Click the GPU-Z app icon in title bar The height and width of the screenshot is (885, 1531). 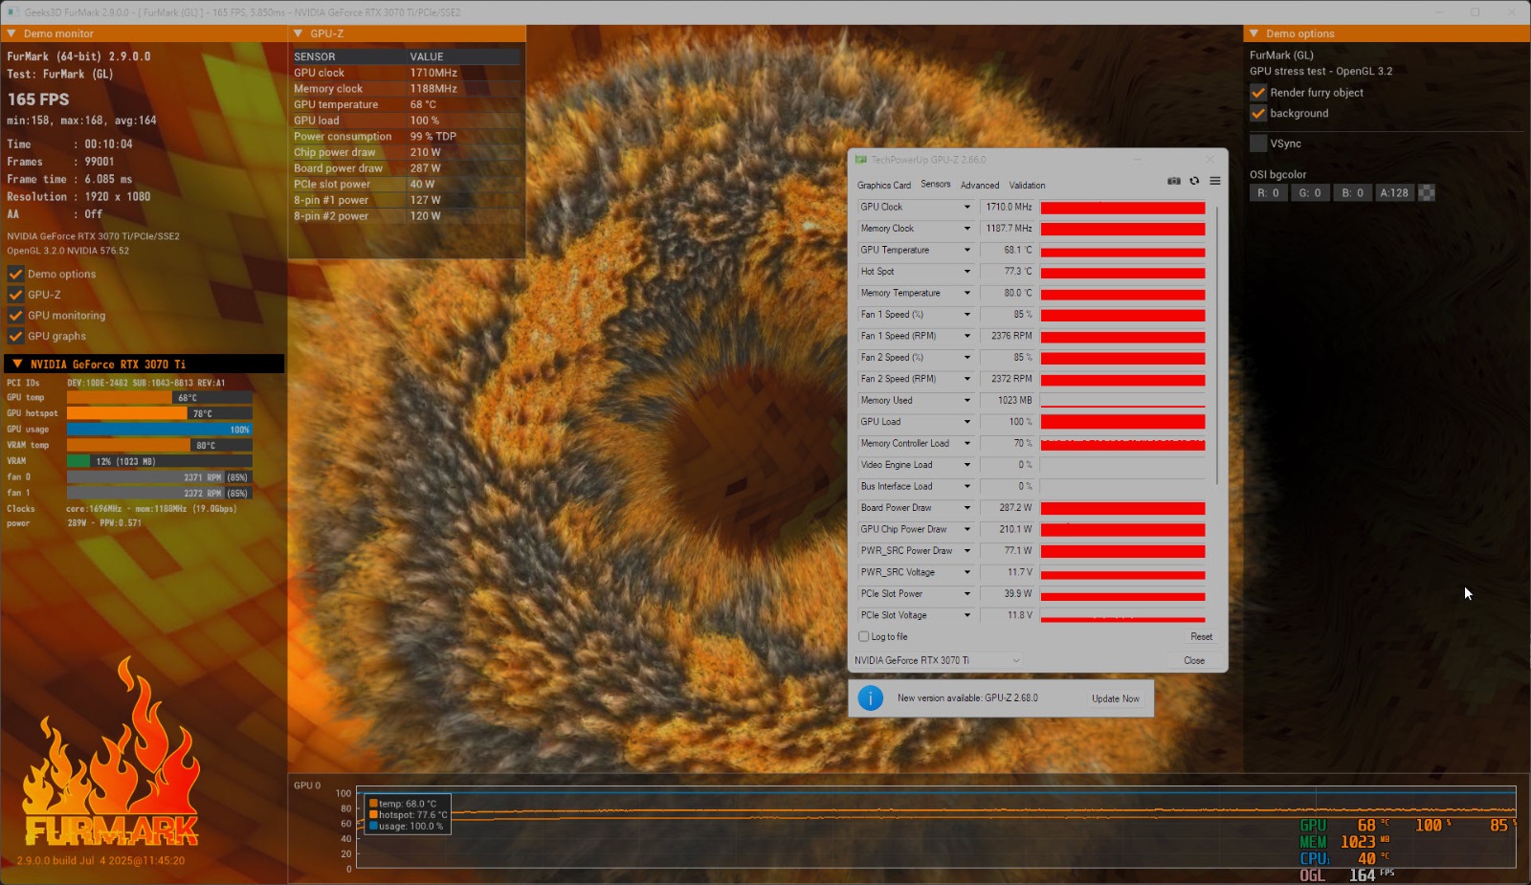[x=860, y=160]
